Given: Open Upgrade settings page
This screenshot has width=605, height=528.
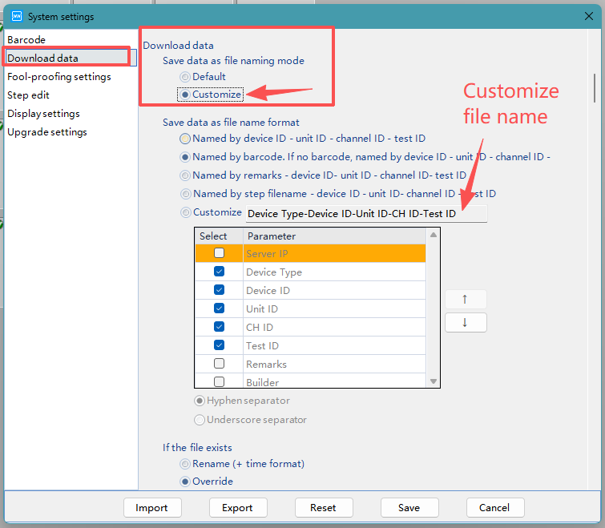Looking at the screenshot, I should pos(47,132).
